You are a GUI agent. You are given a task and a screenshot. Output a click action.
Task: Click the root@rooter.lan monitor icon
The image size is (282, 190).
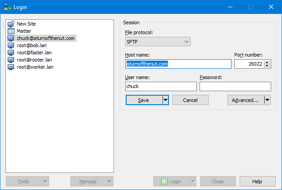pyautogui.click(x=11, y=60)
